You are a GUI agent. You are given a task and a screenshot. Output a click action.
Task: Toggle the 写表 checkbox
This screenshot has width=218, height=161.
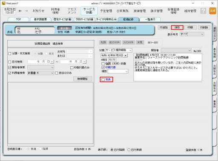(x=103, y=79)
